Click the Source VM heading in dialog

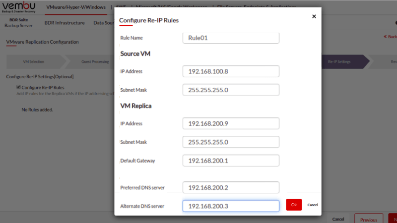(135, 54)
